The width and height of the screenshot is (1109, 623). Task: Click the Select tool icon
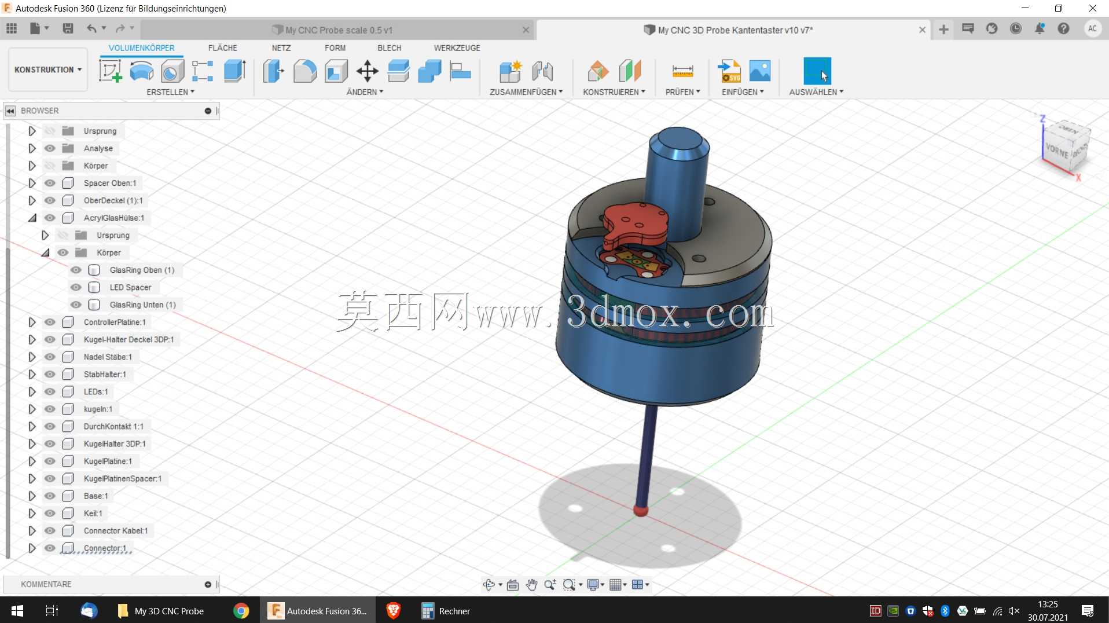(817, 71)
